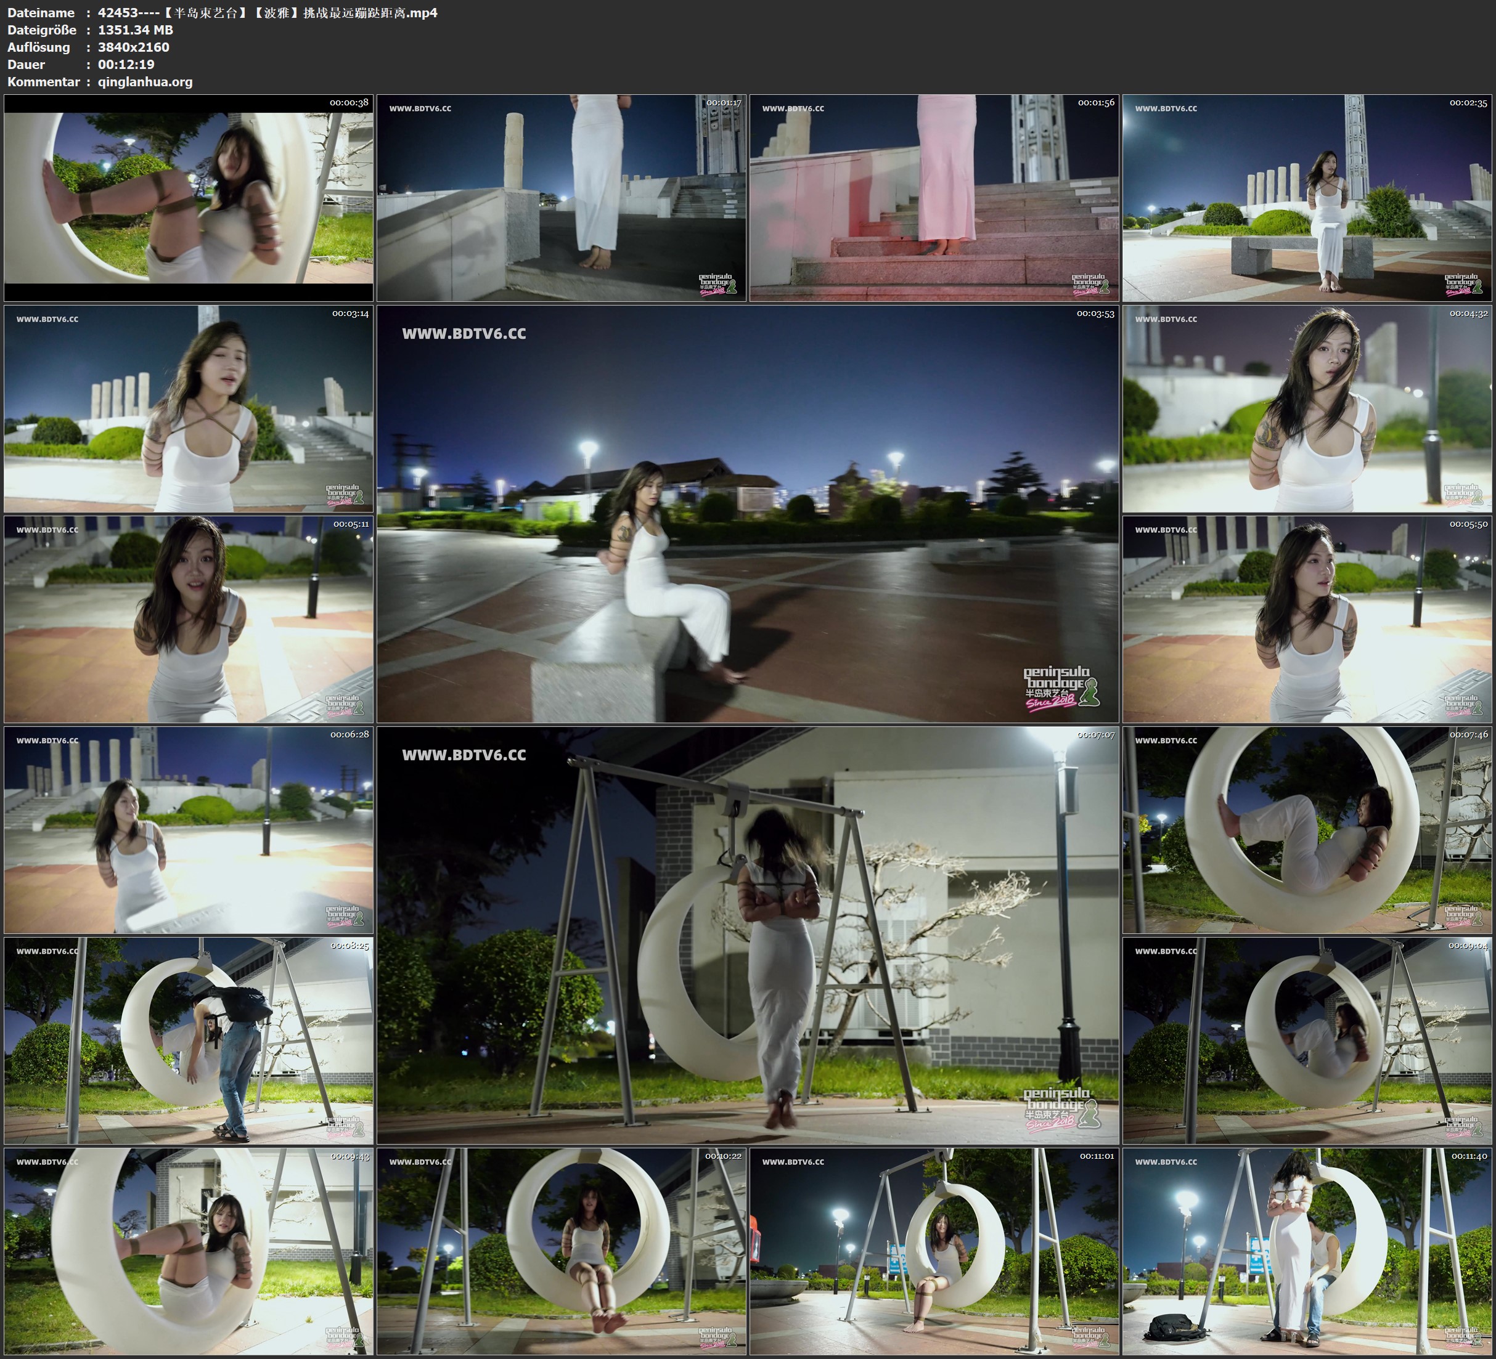Open the frame labeled 00:03:14

tap(189, 408)
